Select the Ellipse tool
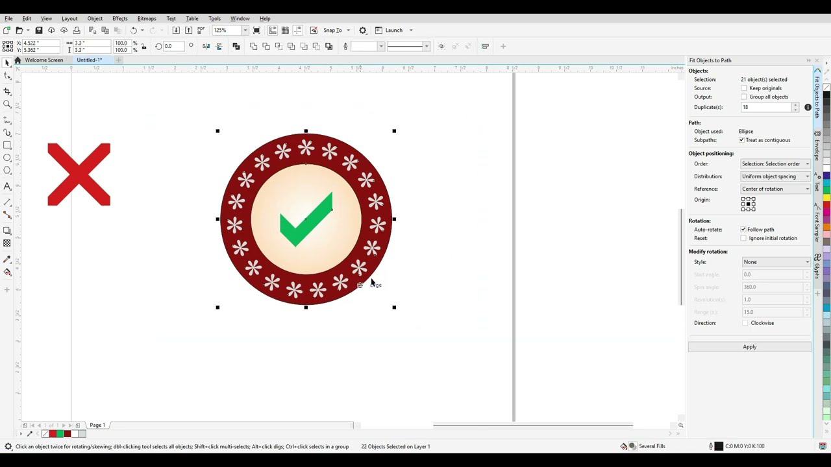This screenshot has width=831, height=467. 7,158
